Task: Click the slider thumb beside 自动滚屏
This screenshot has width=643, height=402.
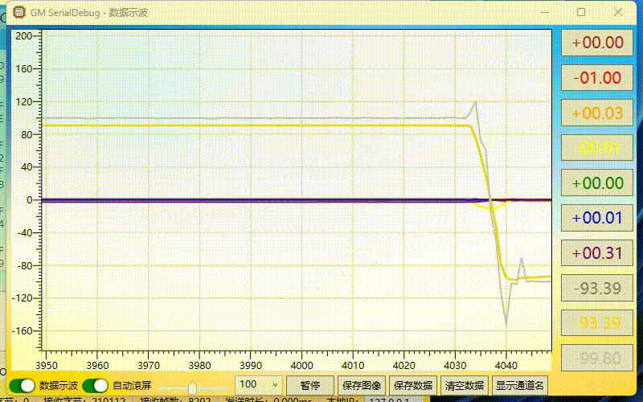Action: [x=192, y=387]
